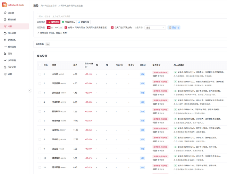Click the warning triangle in 南京新百 row
Image resolution: width=227 pixels, height=174 pixels.
click(175, 169)
